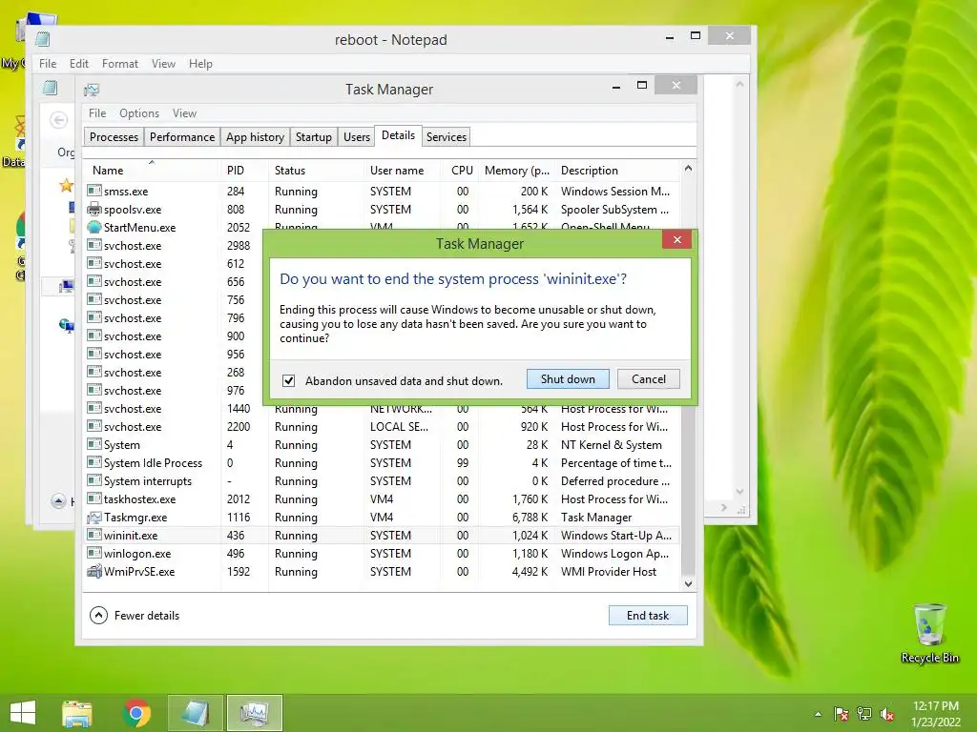The width and height of the screenshot is (977, 732).
Task: Sort by the PID column header
Action: 244,170
